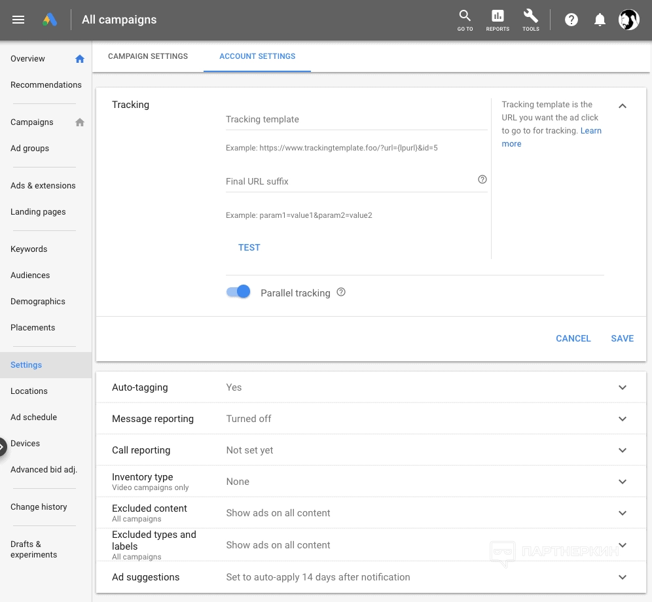Image resolution: width=652 pixels, height=602 pixels.
Task: Open the account profile avatar
Action: [x=629, y=20]
